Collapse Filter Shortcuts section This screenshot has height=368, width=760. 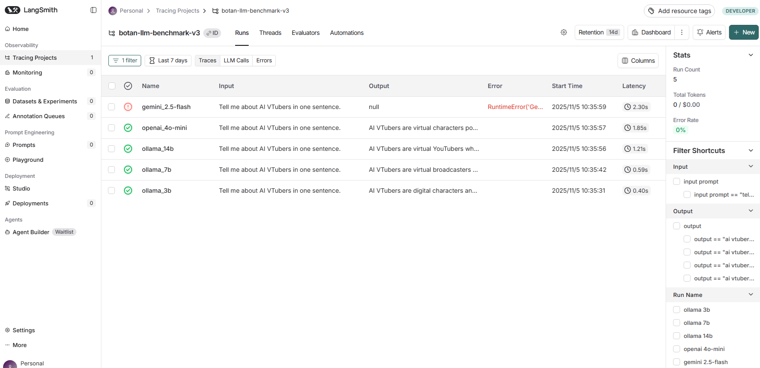coord(751,150)
